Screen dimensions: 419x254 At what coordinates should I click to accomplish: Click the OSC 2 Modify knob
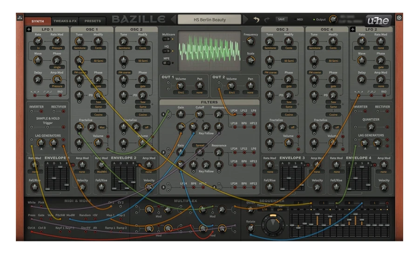pos(143,41)
